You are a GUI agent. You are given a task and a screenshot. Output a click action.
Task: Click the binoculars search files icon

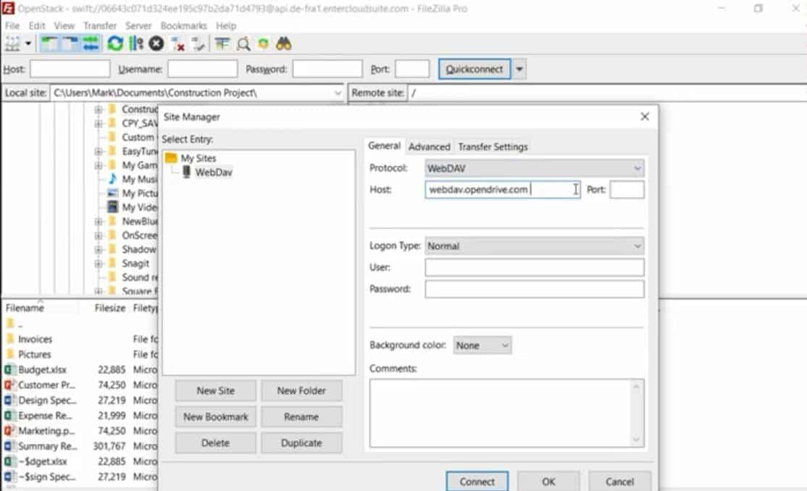click(283, 43)
